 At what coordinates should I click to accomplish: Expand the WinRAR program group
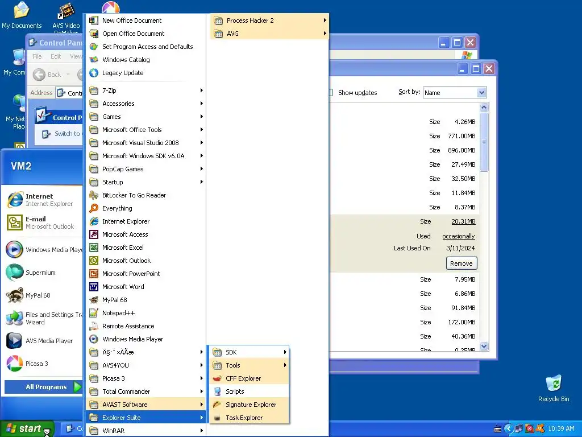(x=146, y=431)
